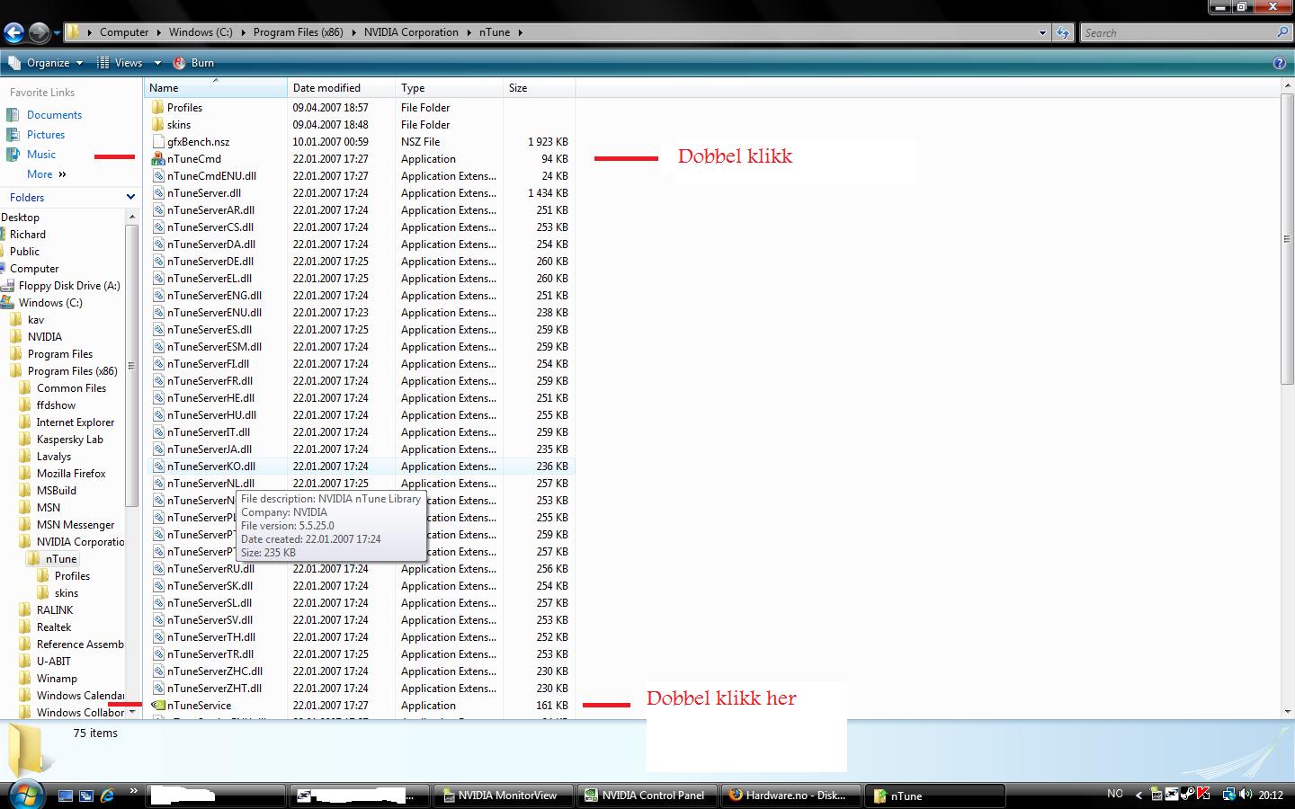Select nTuneCmdENU.dll file
This screenshot has height=809, width=1295.
coord(211,176)
